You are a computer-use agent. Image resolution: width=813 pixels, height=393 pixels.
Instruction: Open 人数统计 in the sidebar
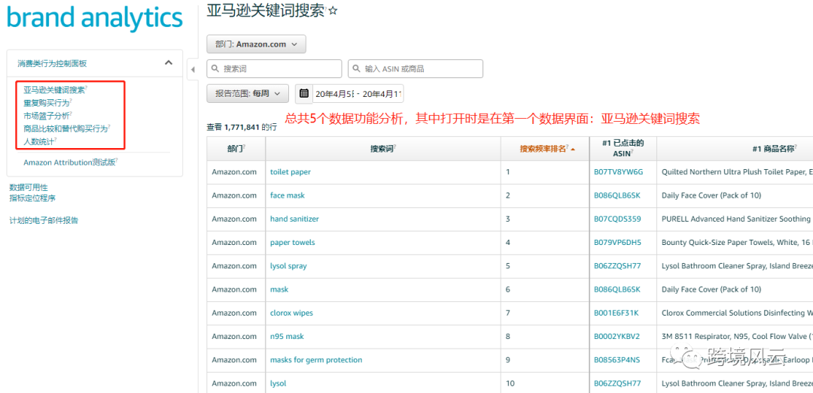click(39, 141)
